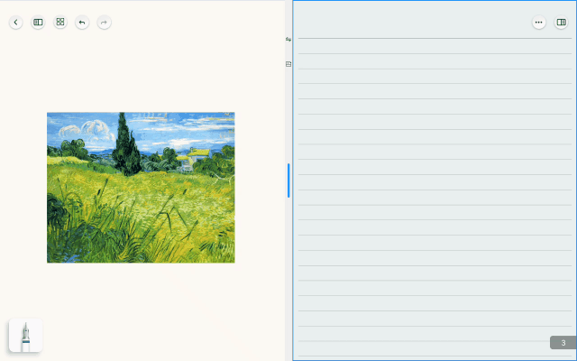Redo with the greyed-out right arrow
Screen dimensions: 577x361
[105, 23]
